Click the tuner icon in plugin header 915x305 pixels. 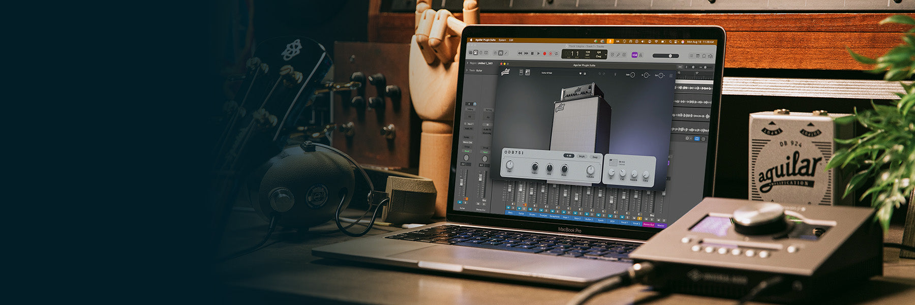tap(615, 74)
